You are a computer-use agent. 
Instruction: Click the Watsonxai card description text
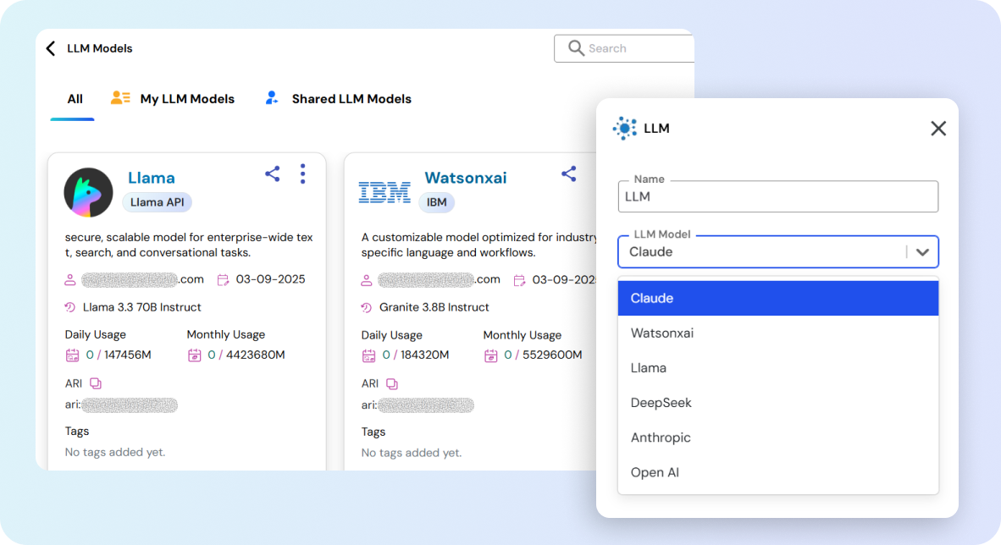[479, 245]
